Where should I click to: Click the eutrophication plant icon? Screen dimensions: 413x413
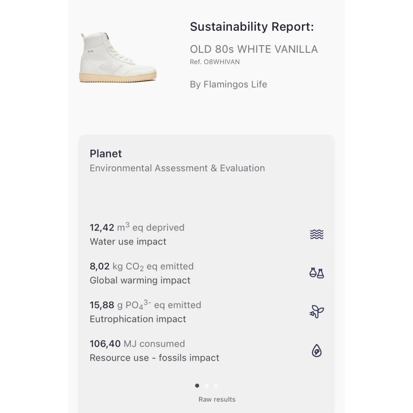coord(316,312)
